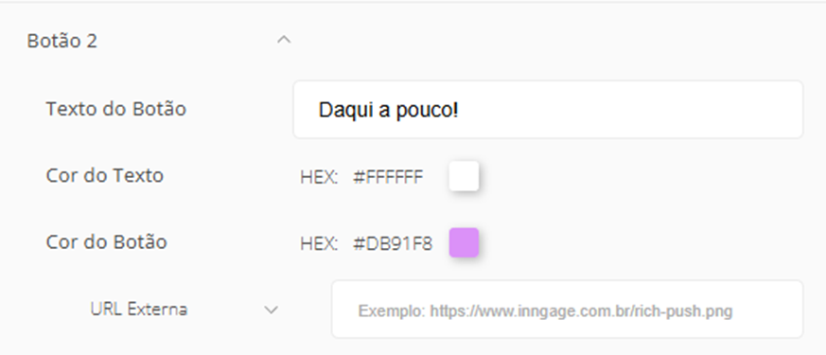Expand the URL Externa dropdown arrow

272,310
